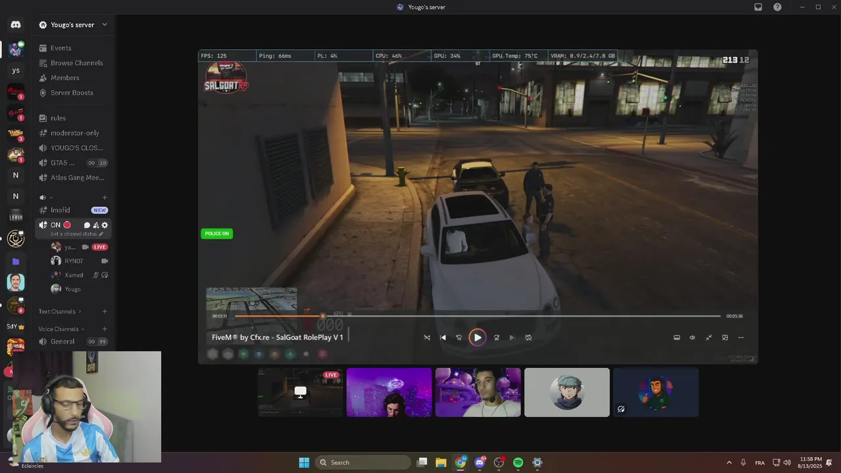Open the LIVE stream thumbnail tile
Image resolution: width=841 pixels, height=473 pixels.
point(300,392)
